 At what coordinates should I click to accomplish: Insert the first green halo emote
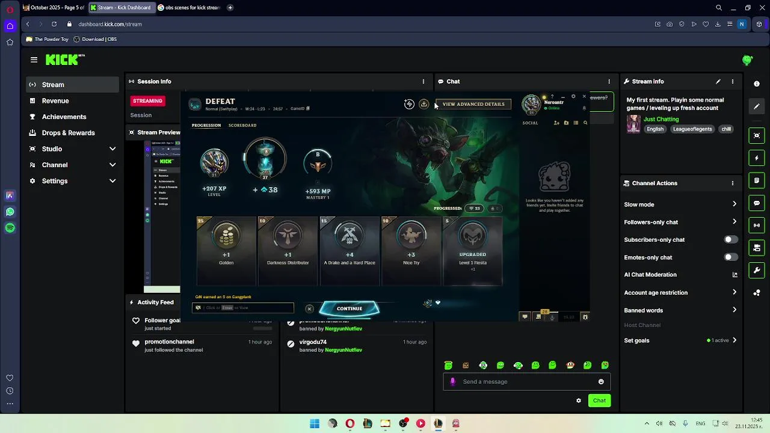(x=448, y=365)
